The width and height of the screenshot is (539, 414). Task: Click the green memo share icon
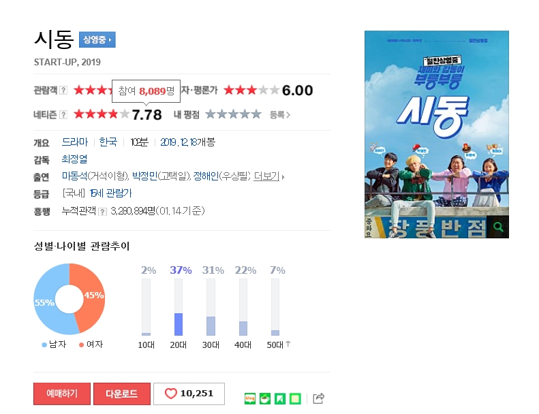click(295, 398)
